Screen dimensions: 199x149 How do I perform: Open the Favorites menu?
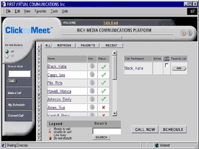pos(40,11)
